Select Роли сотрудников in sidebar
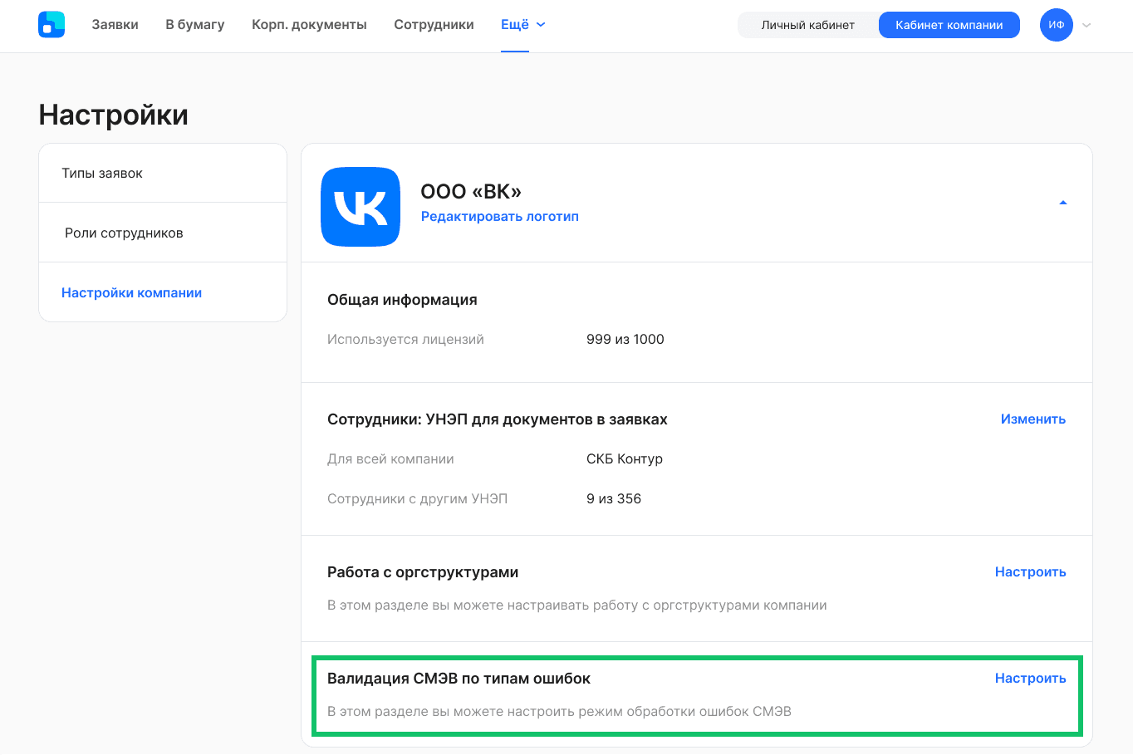Image resolution: width=1133 pixels, height=755 pixels. (163, 233)
